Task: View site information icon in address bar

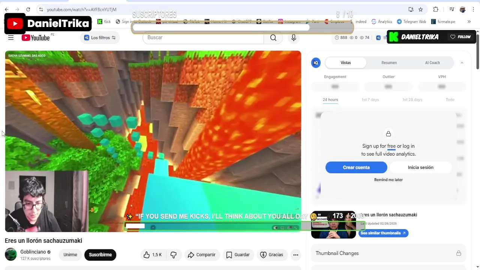Action: click(41, 9)
